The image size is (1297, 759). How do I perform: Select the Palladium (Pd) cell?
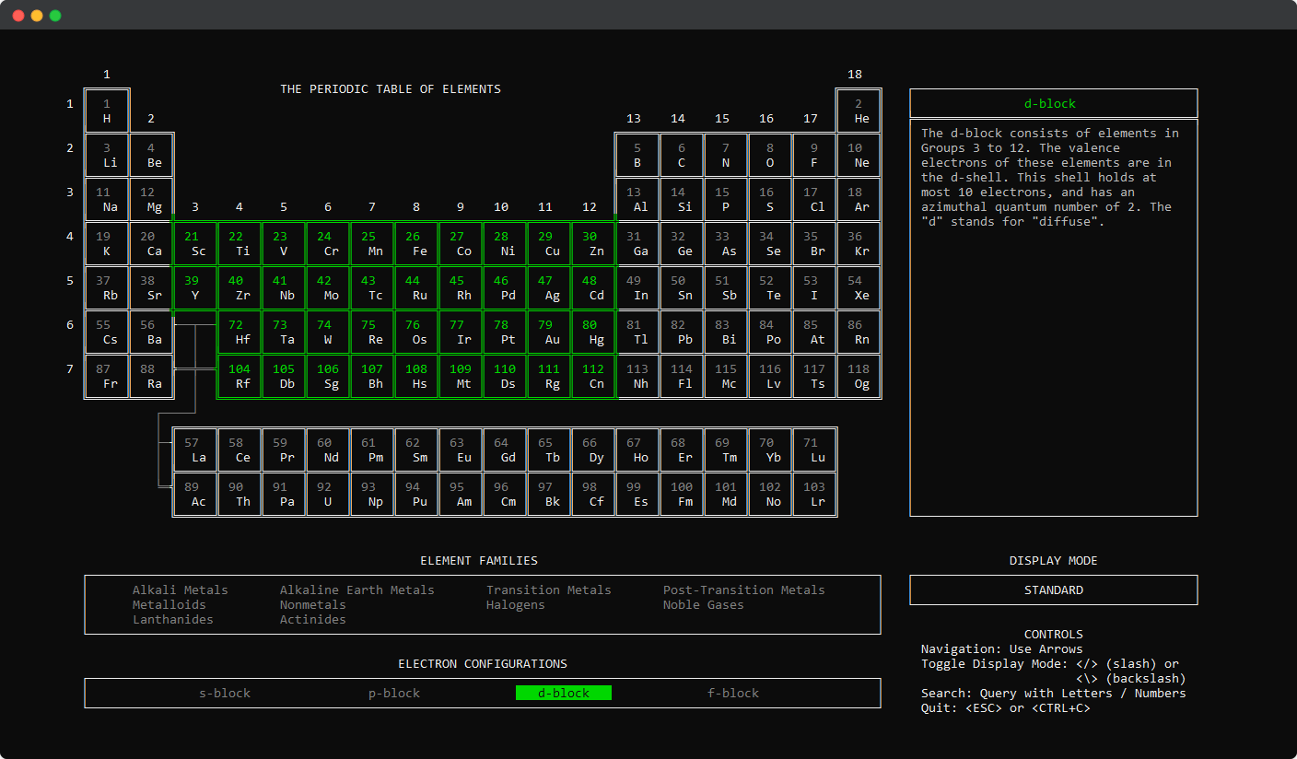click(x=505, y=287)
